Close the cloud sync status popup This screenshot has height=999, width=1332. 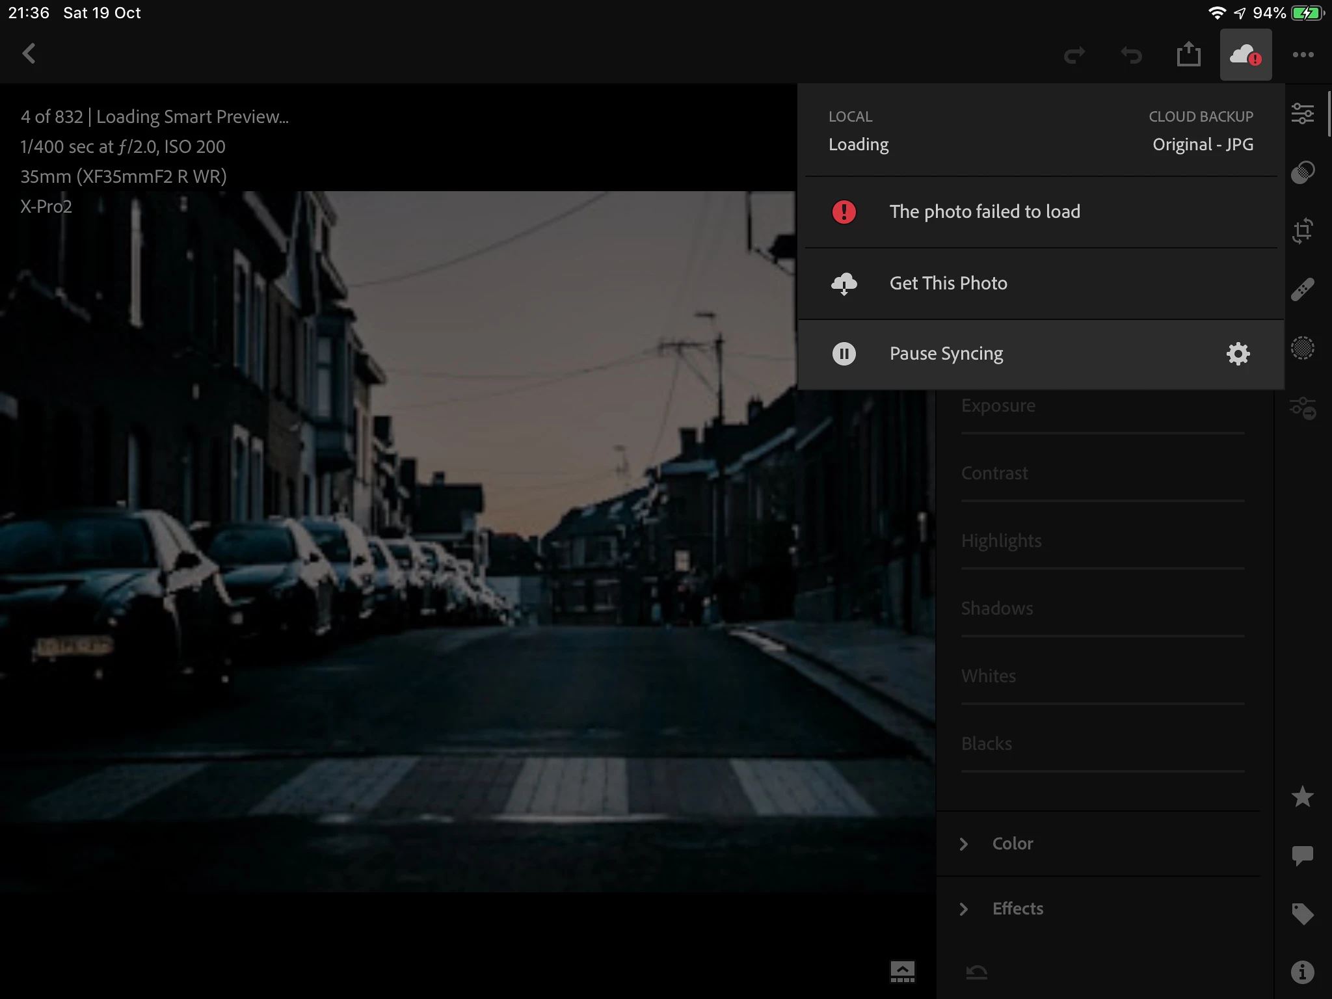(1245, 55)
